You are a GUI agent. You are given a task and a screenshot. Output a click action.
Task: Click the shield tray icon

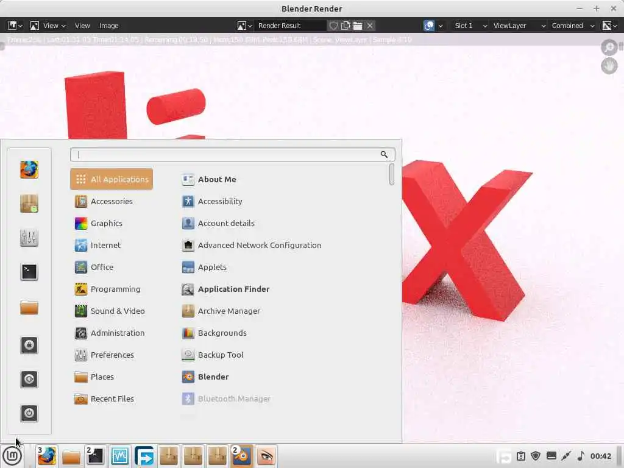click(536, 456)
